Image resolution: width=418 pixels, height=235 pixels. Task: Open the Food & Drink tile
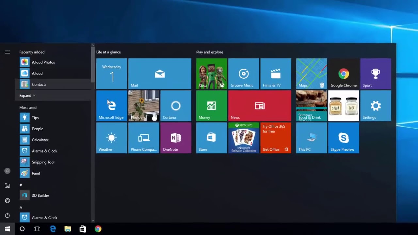coord(312,106)
